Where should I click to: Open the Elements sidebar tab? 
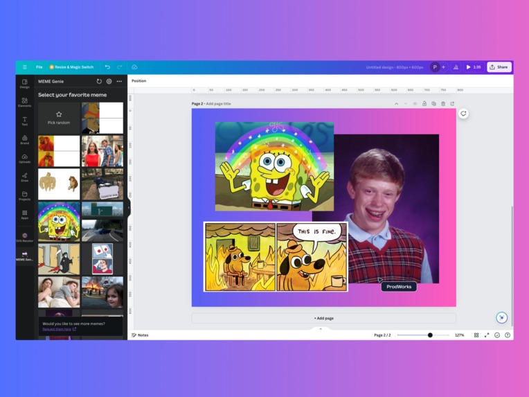click(25, 103)
